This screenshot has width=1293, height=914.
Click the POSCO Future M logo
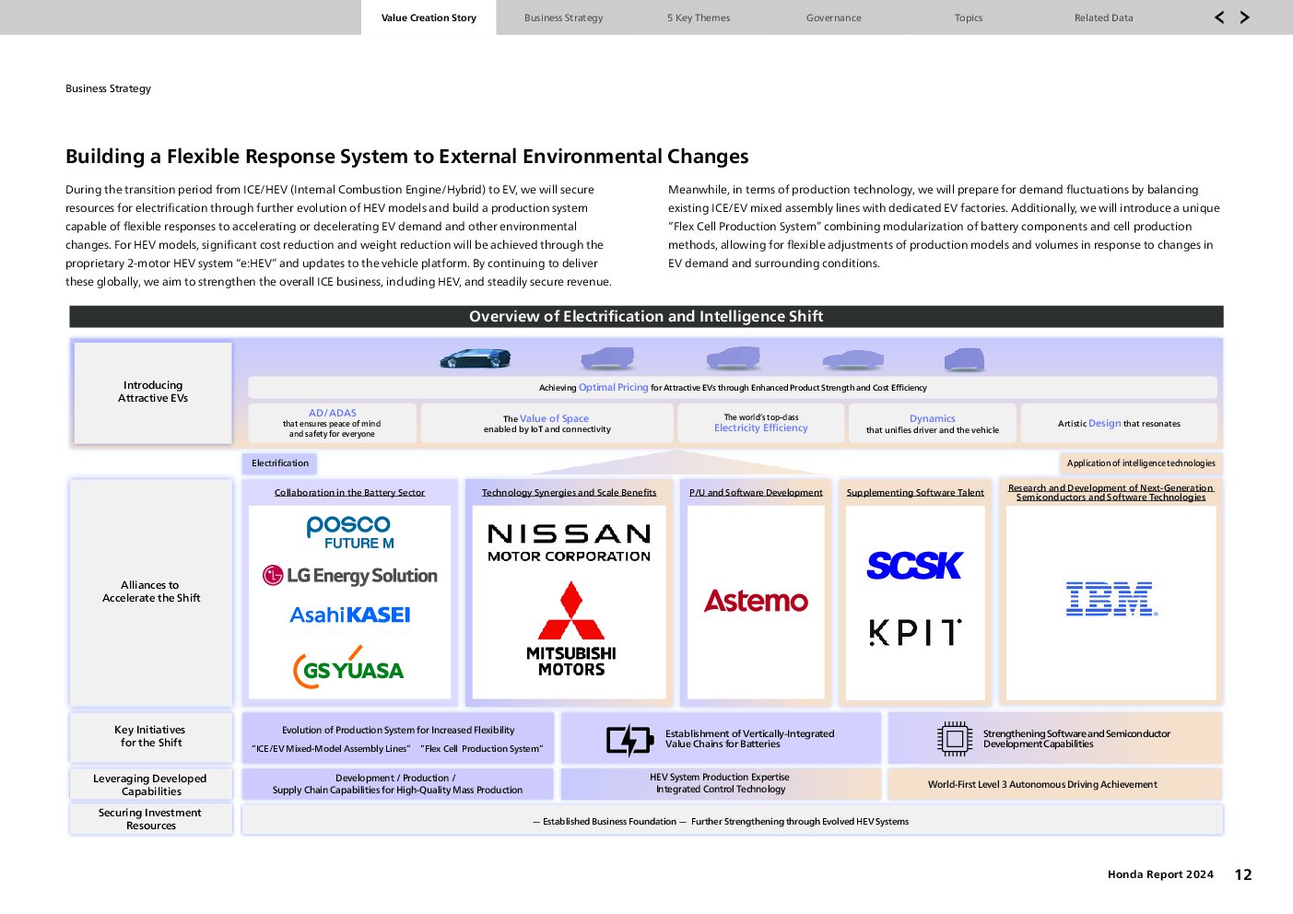click(x=349, y=532)
